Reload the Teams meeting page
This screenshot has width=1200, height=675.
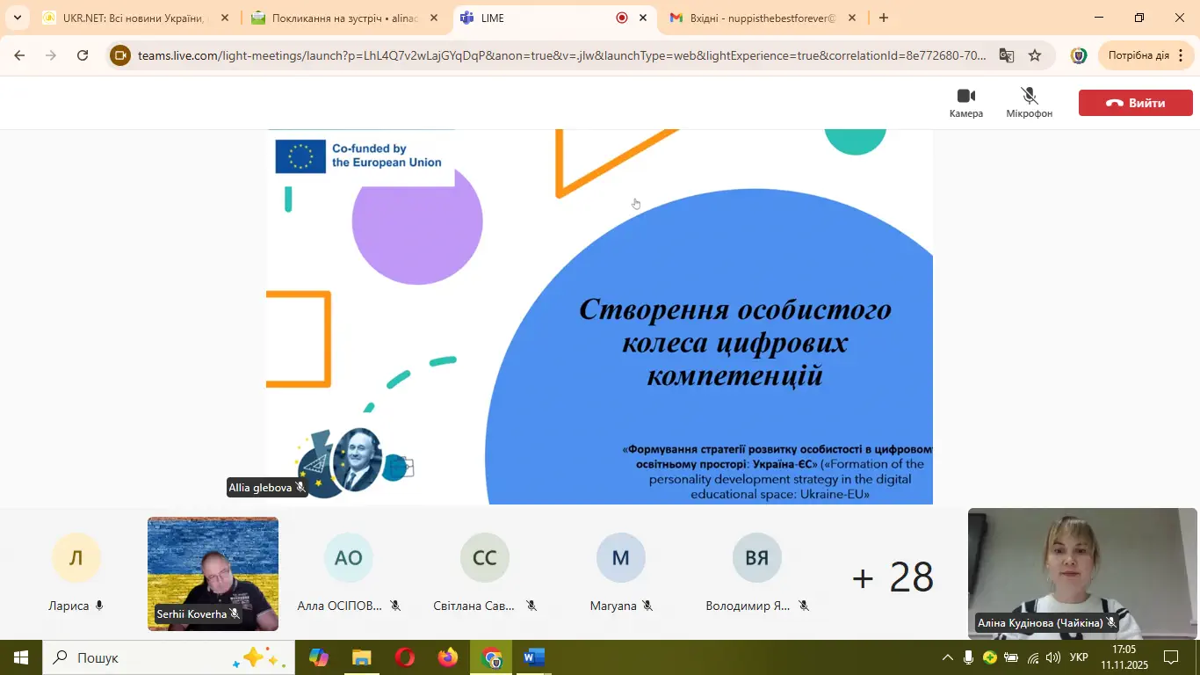click(x=83, y=55)
